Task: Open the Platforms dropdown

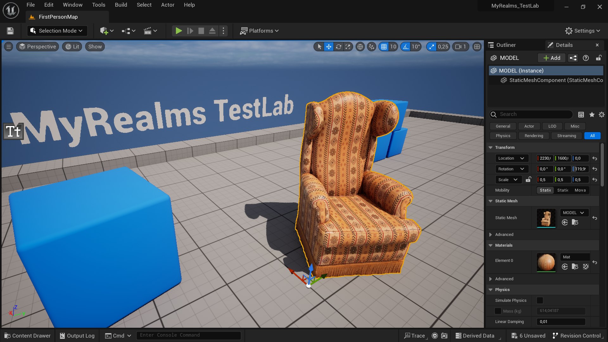Action: pyautogui.click(x=259, y=31)
